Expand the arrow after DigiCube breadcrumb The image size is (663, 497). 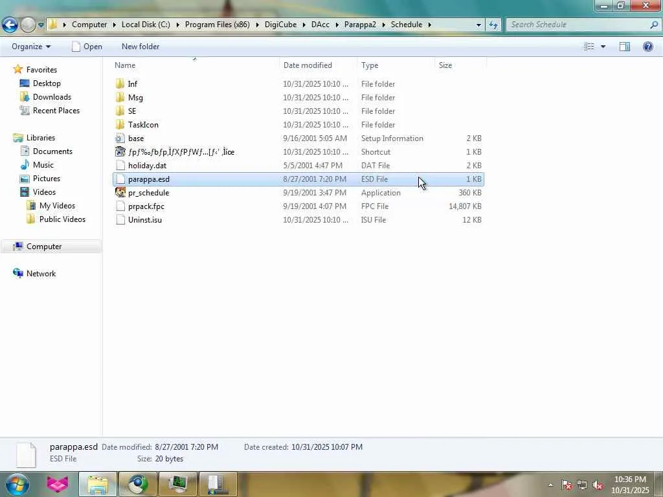click(x=304, y=25)
